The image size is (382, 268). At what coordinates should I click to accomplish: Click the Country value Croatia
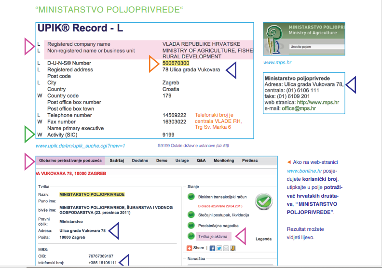171,89
